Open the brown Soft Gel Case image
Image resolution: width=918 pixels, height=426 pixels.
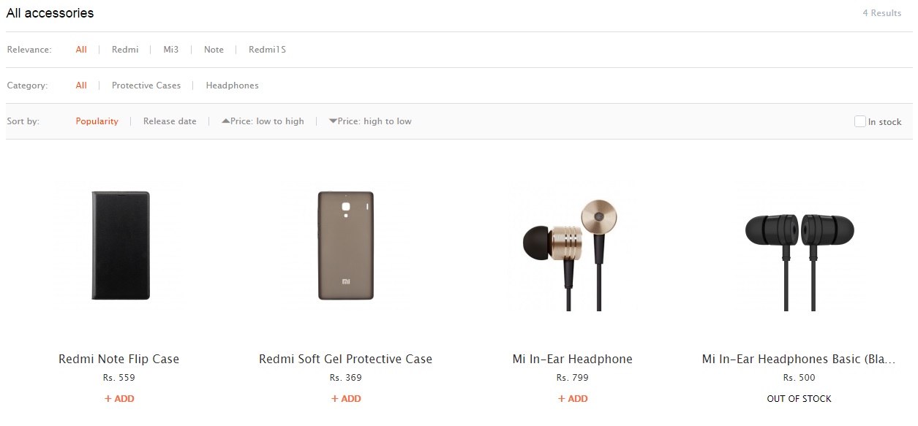coord(346,246)
